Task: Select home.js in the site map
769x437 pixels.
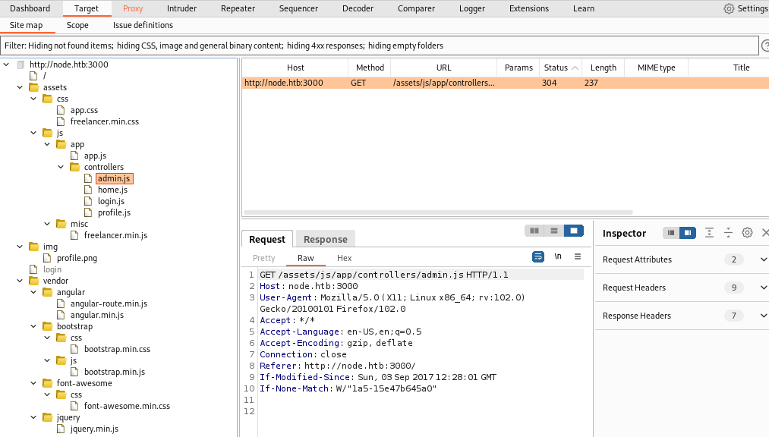Action: pyautogui.click(x=112, y=190)
